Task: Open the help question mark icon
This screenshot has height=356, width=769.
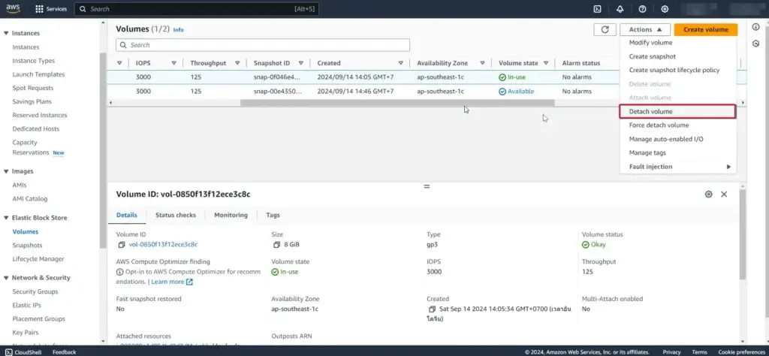Action: pos(643,9)
